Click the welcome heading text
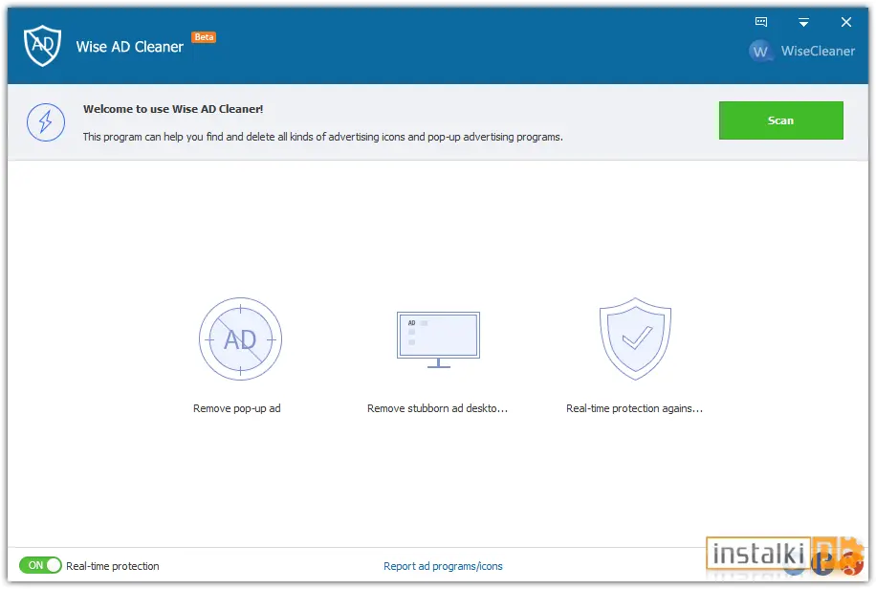 tap(173, 109)
